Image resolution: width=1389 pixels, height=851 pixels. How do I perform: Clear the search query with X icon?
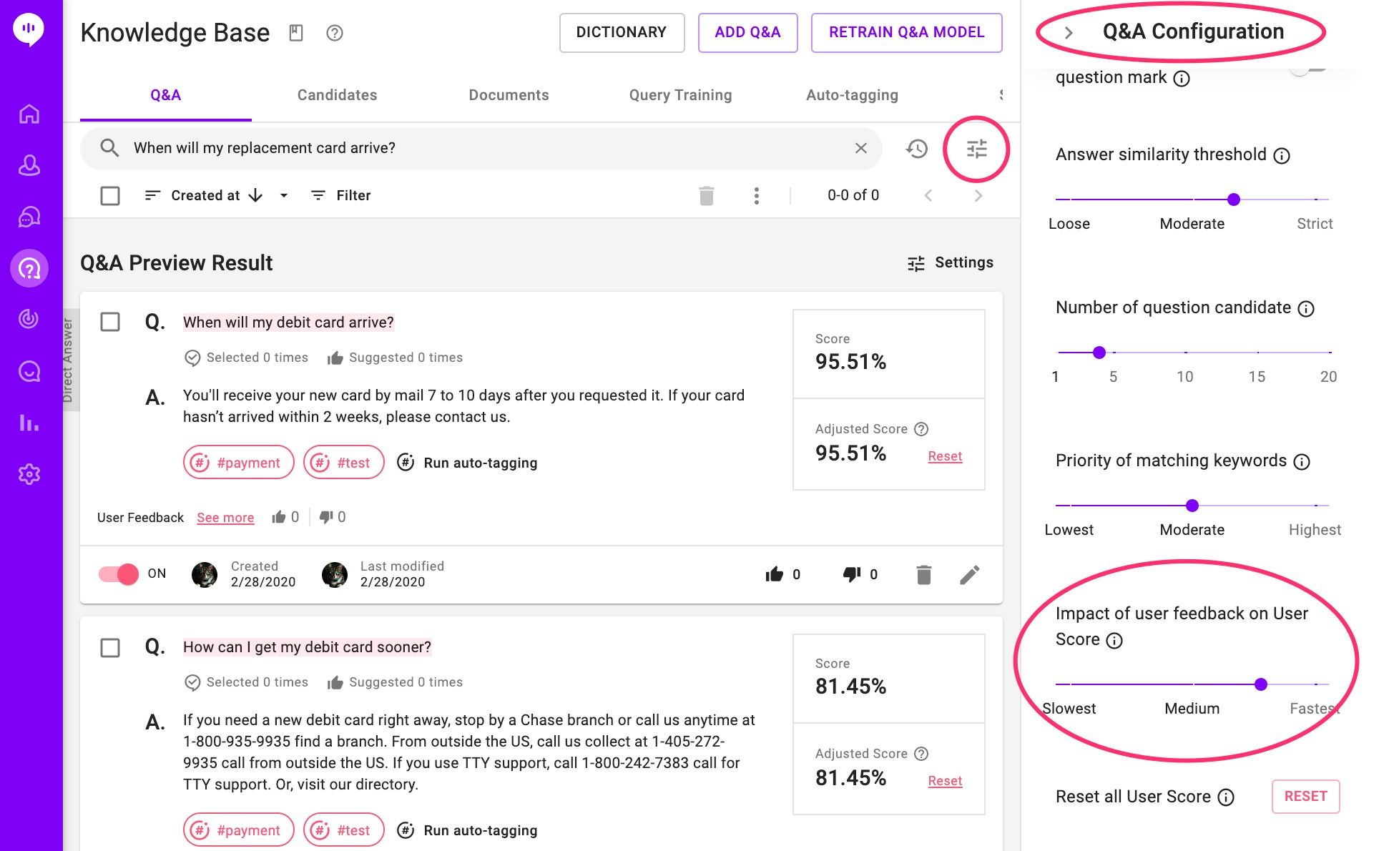click(860, 148)
